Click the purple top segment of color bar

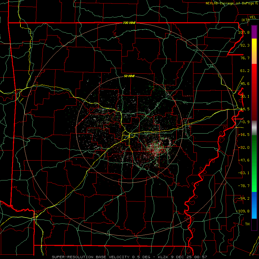pyautogui.click(x=254, y=32)
